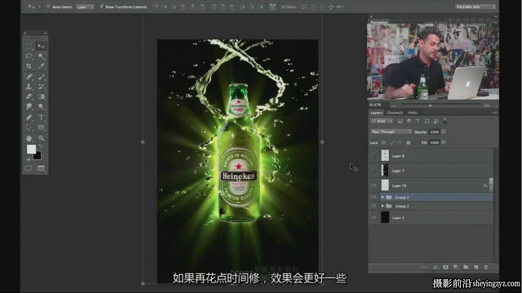
Task: Select the Smudge tool
Action: [29, 107]
